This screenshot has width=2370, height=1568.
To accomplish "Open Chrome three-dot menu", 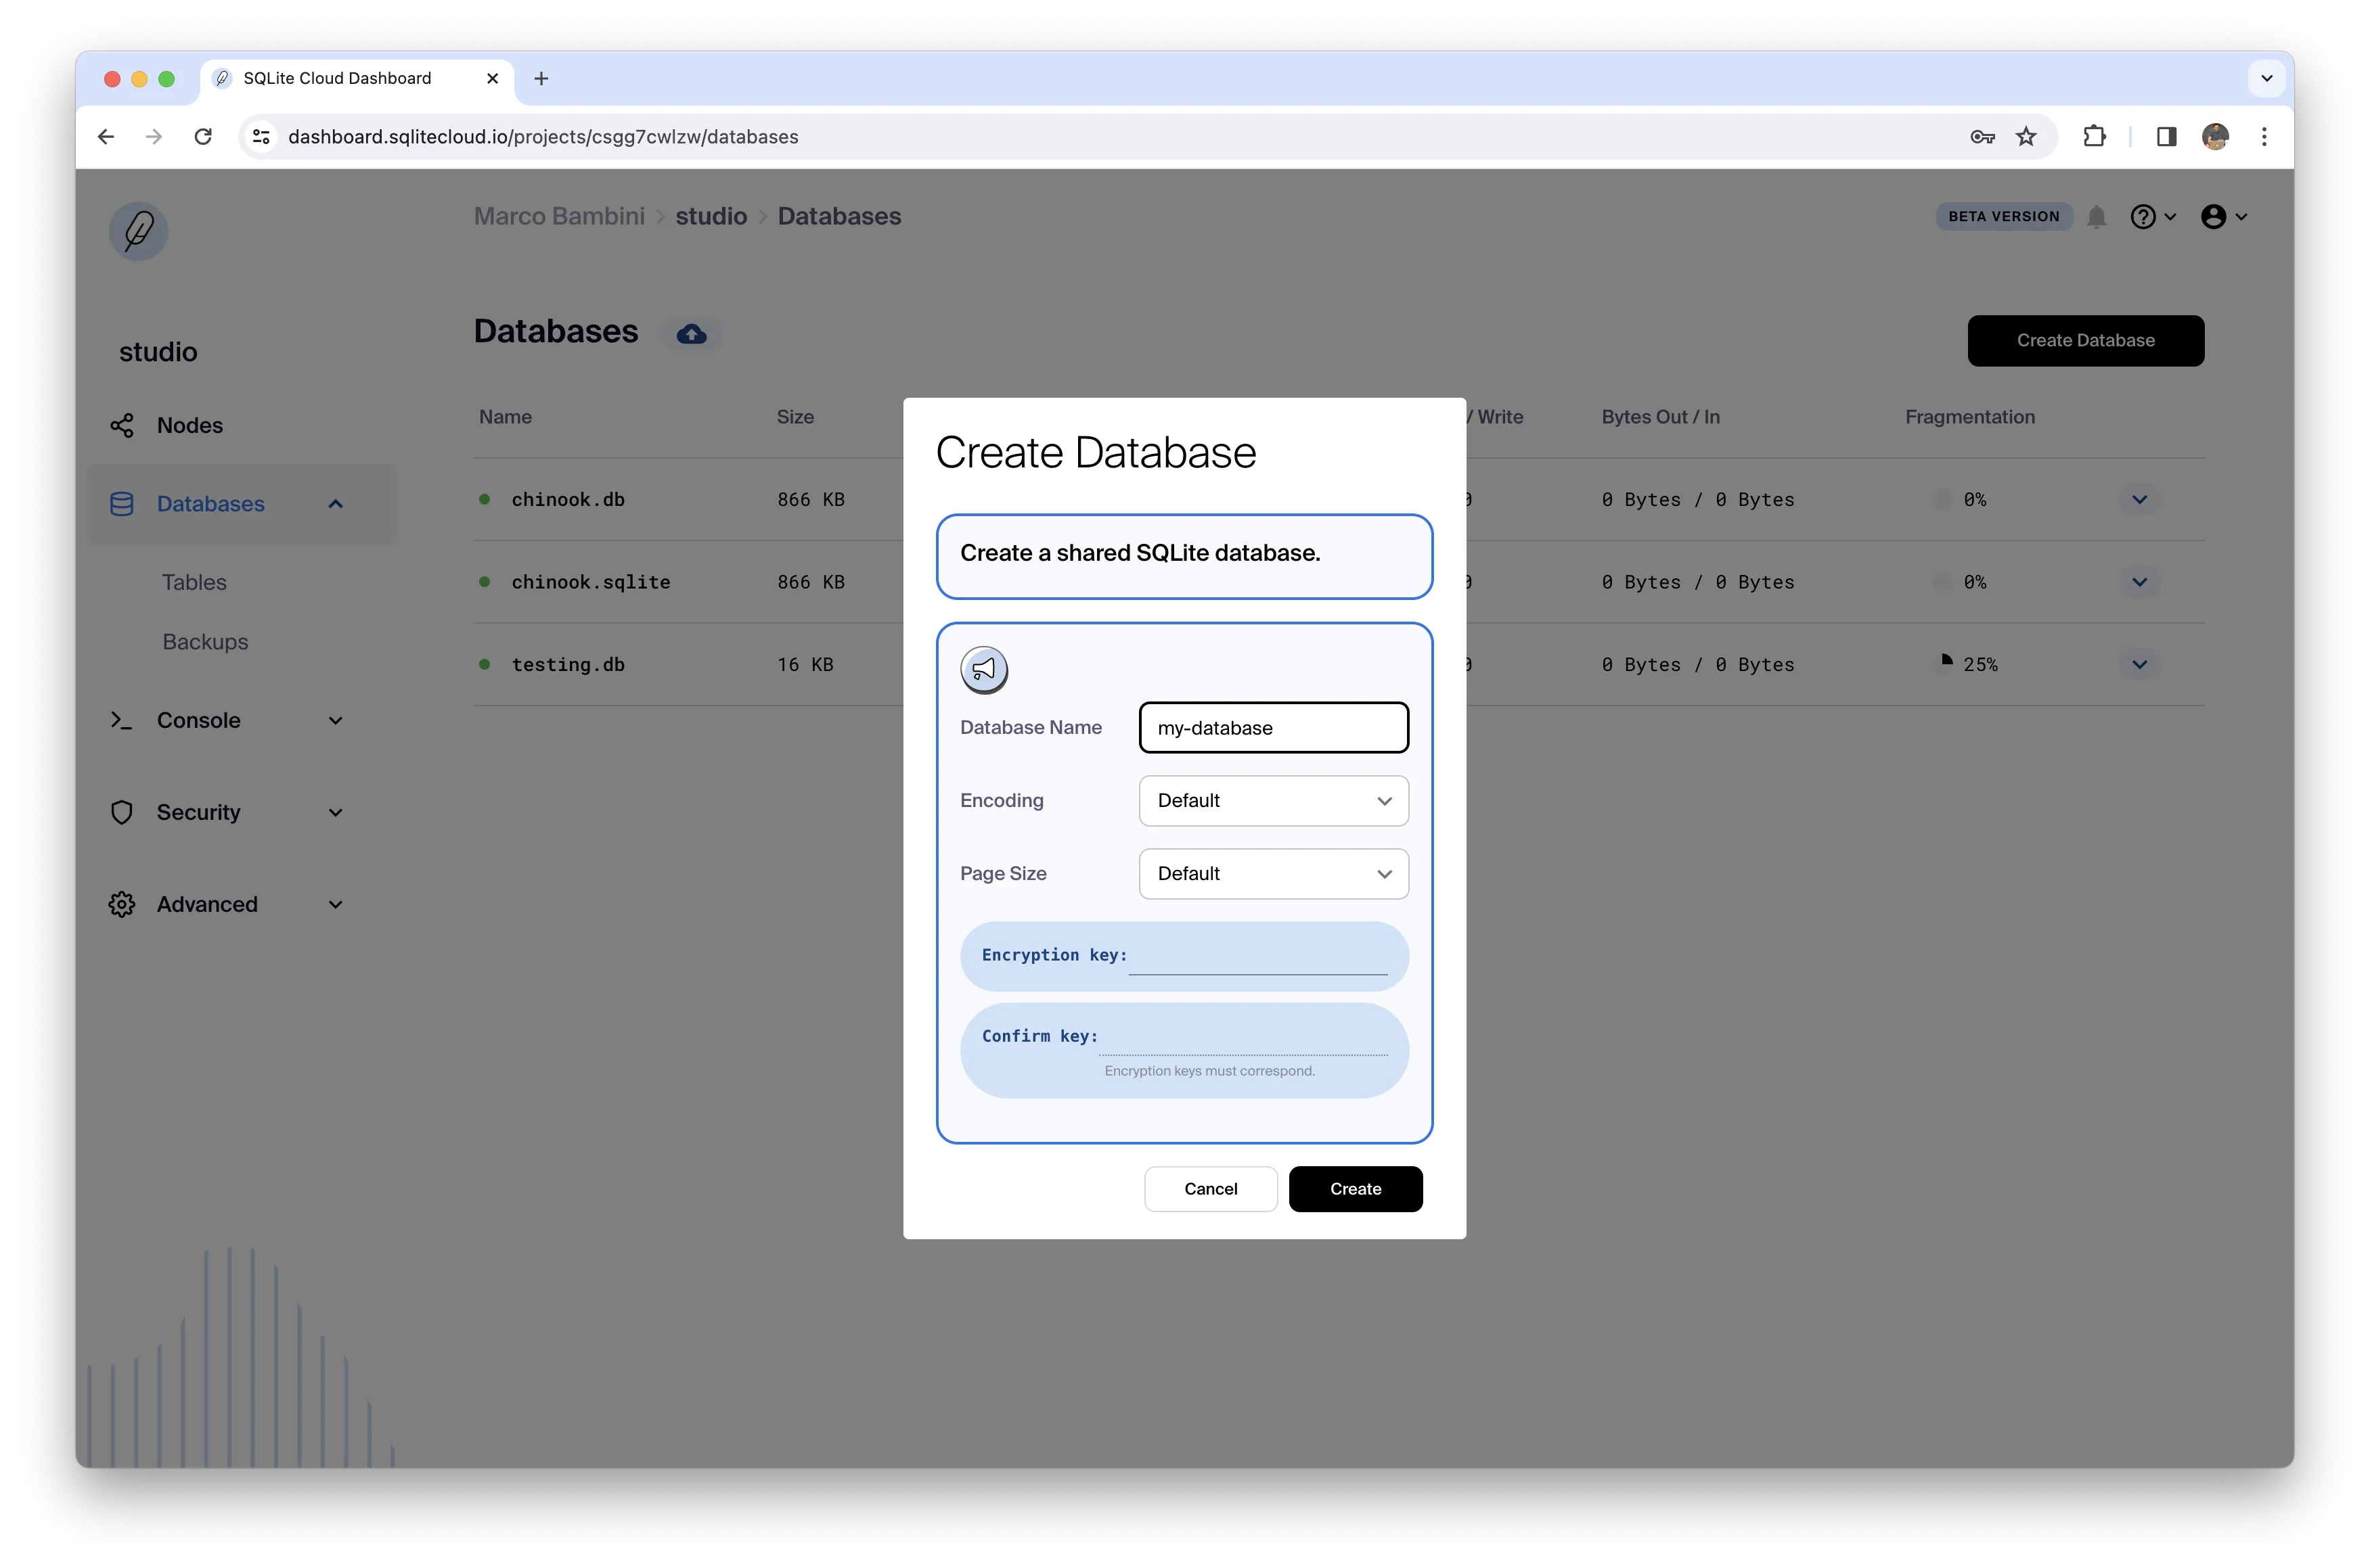I will (2264, 137).
